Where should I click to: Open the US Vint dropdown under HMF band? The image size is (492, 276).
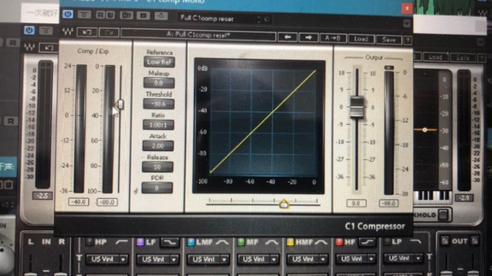(x=307, y=260)
